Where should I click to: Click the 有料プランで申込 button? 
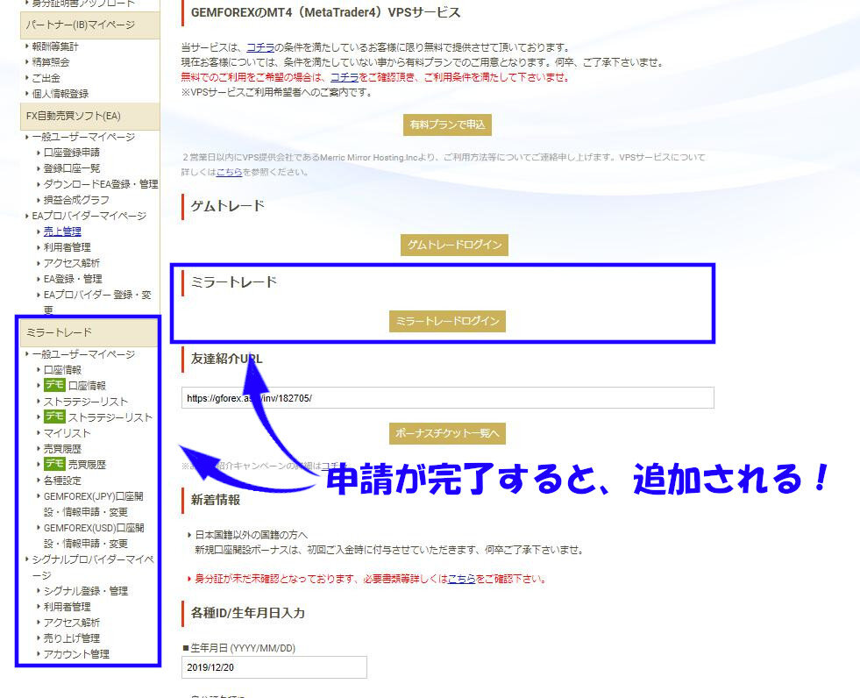click(447, 125)
